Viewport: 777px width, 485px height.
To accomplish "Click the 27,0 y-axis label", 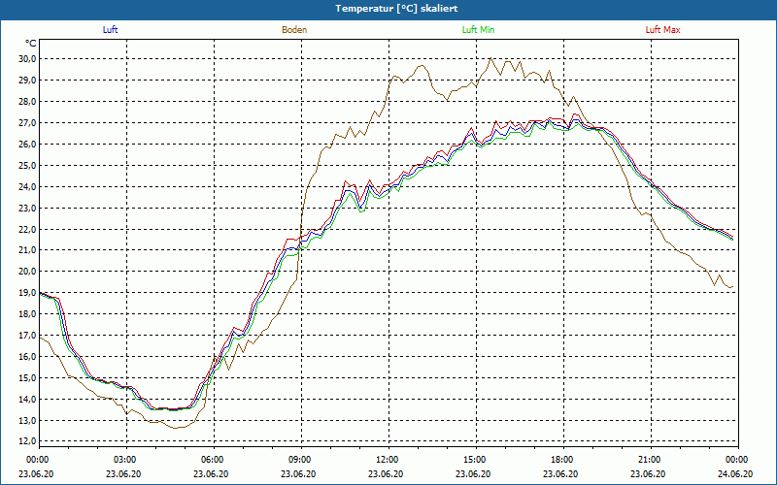I will (28, 123).
